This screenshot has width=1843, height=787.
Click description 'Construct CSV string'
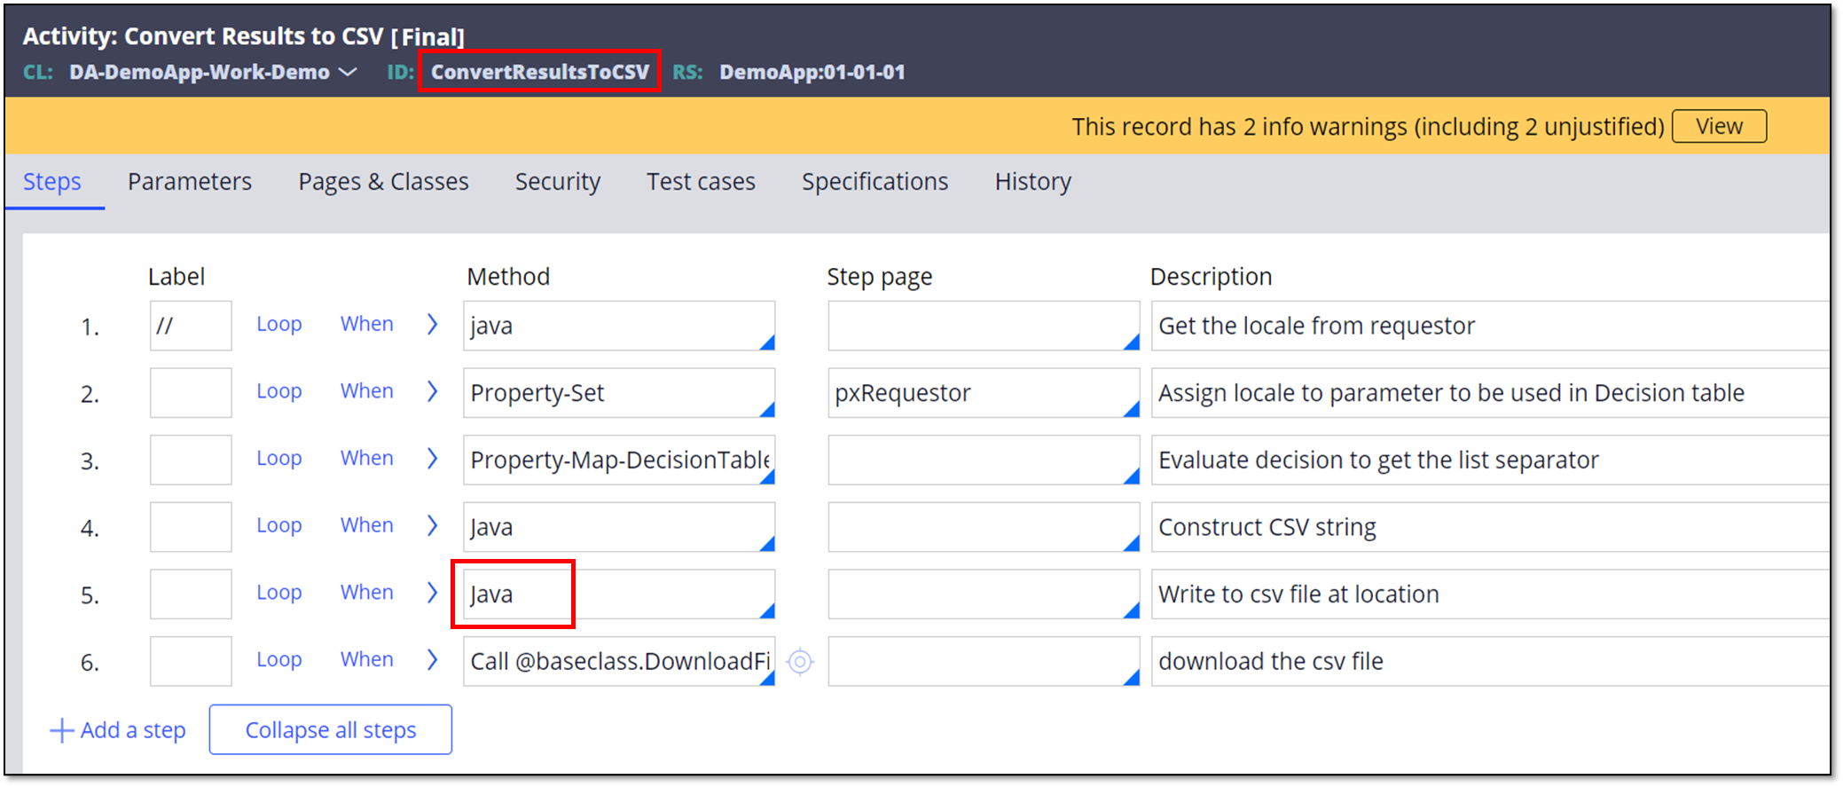tap(1490, 527)
